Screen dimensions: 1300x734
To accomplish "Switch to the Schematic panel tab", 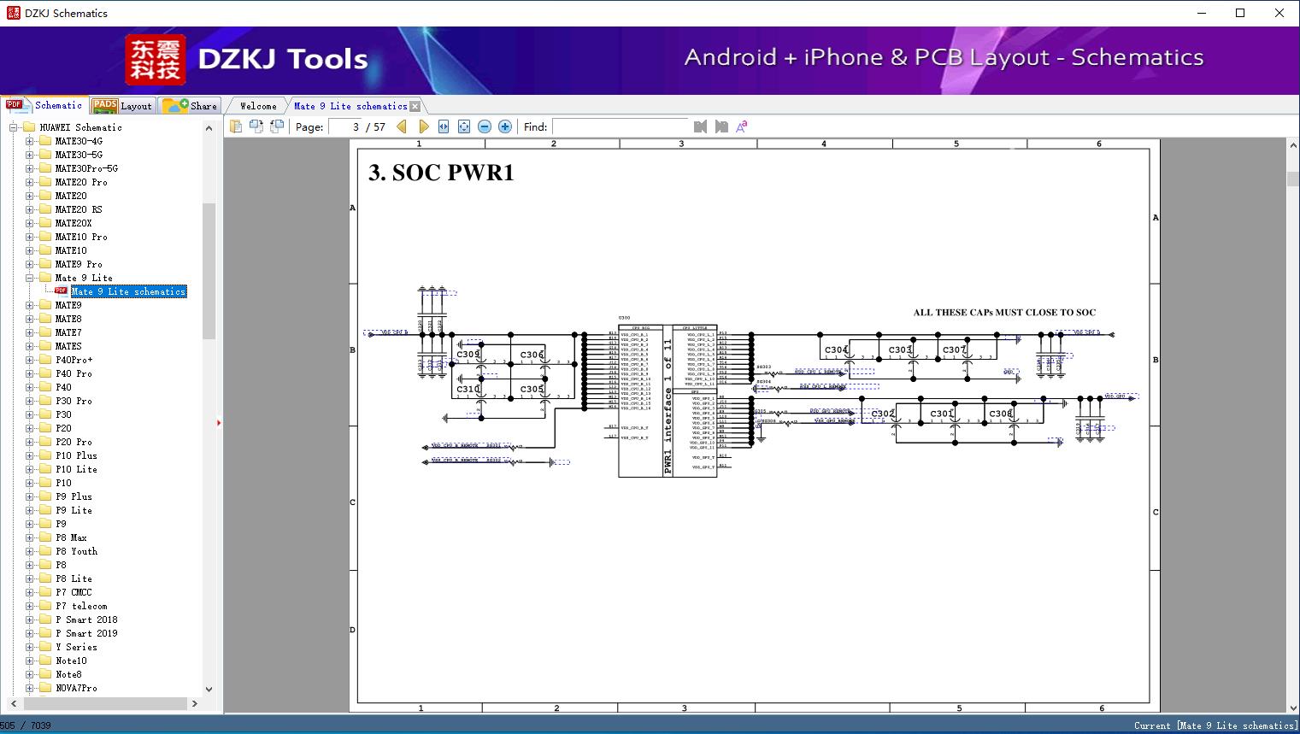I will pos(44,105).
